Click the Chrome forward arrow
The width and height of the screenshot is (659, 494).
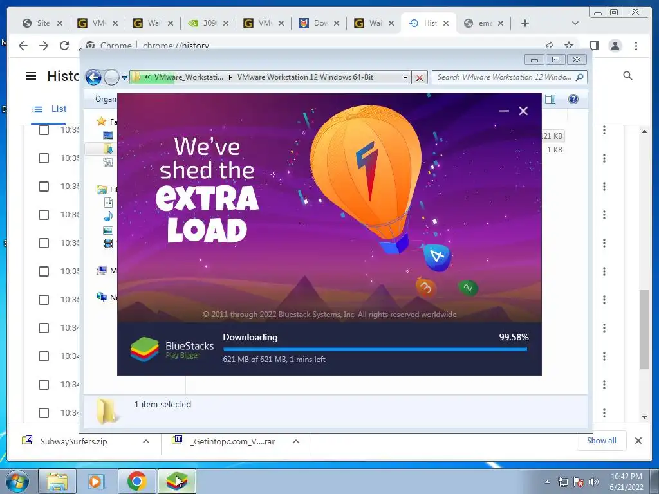(44, 46)
